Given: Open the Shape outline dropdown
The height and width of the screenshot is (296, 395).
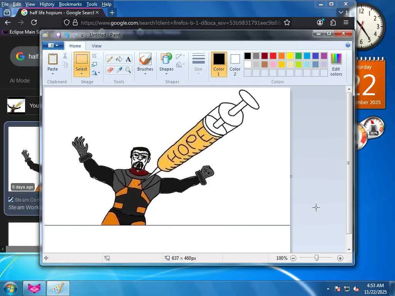Looking at the screenshot, I should pyautogui.click(x=180, y=56).
